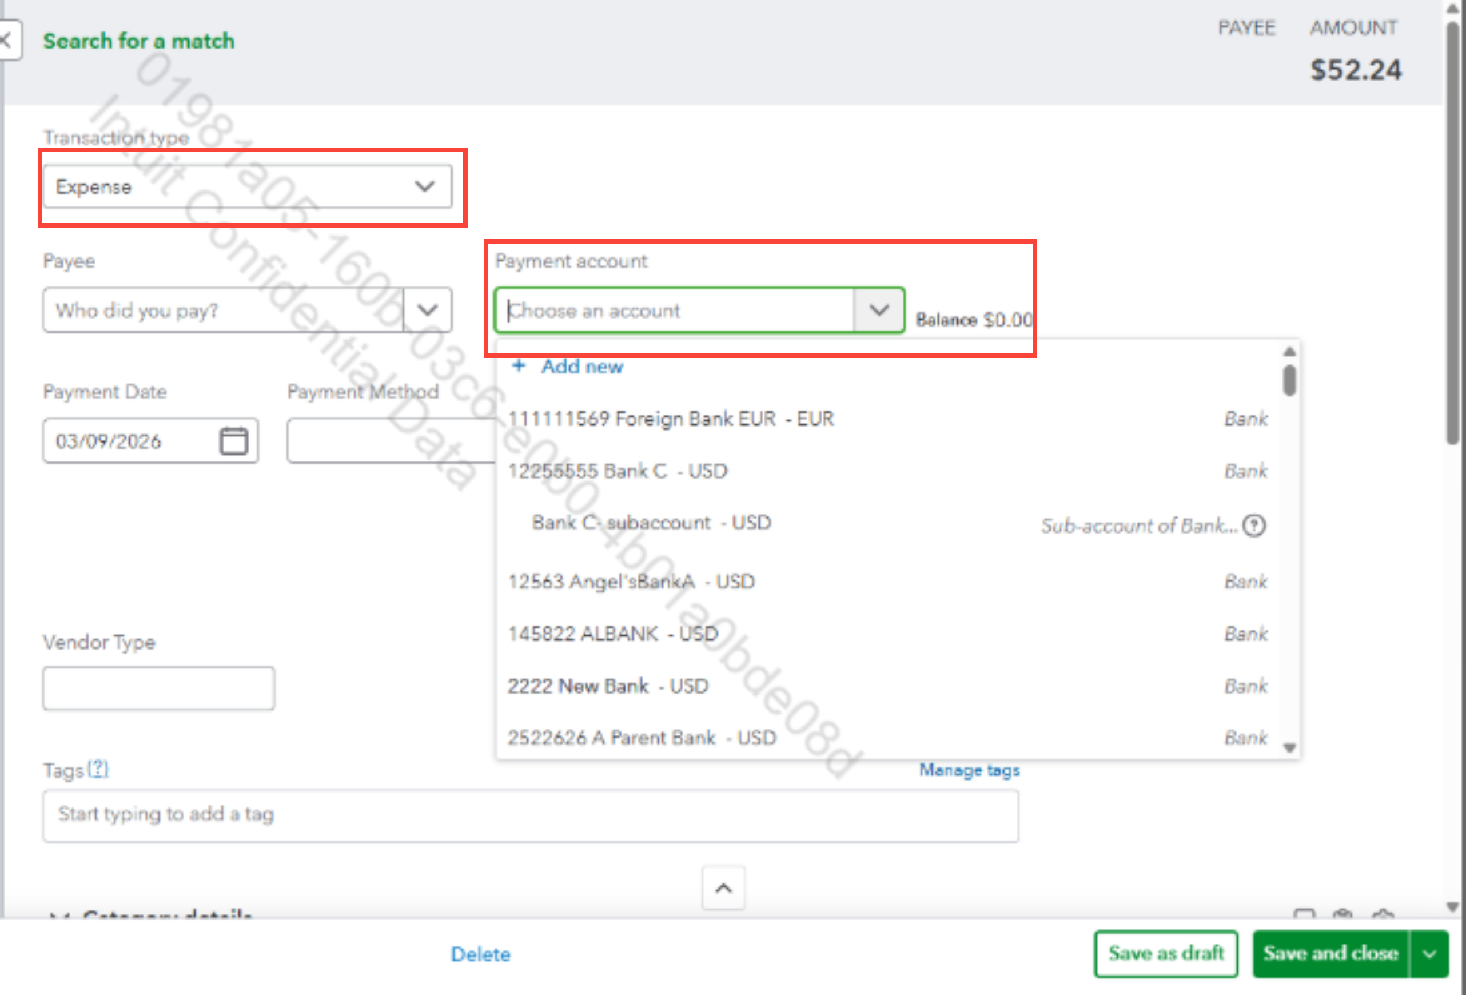Screen dimensions: 1466x995
Task: Click the collapse up-arrow button below tags
Action: pos(723,889)
